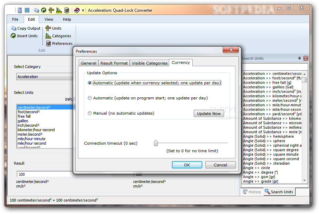
Task: Click triangle categories icon in title toolbar
Action: point(59,10)
